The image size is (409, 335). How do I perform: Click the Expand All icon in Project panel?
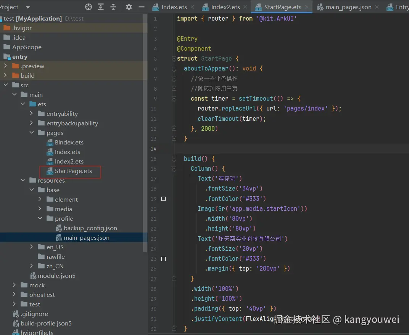click(101, 7)
